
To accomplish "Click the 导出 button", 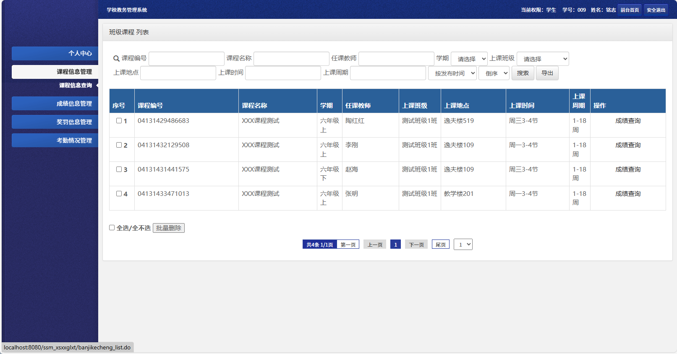I will point(547,73).
